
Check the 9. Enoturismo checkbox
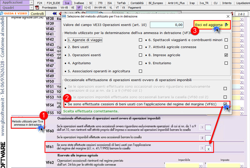coord(226,63)
